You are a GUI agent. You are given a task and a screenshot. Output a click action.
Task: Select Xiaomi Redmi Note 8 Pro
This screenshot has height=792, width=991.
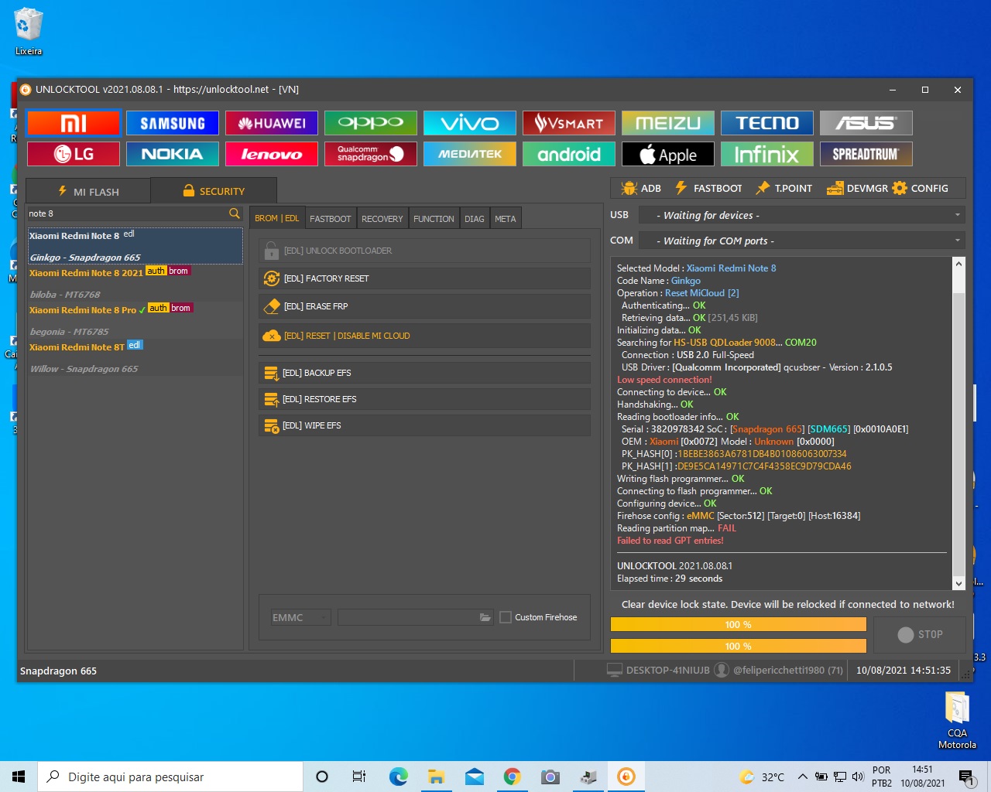[x=135, y=320]
